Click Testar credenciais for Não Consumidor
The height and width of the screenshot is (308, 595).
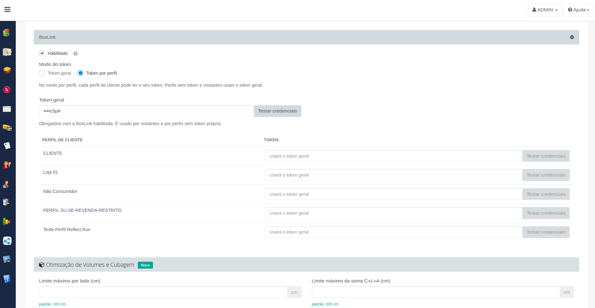tap(546, 194)
